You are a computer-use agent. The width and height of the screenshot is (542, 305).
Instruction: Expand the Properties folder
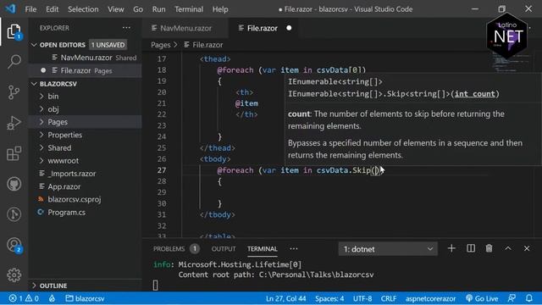pyautogui.click(x=41, y=135)
